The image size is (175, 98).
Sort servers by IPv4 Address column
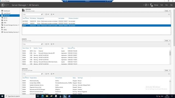(x=33, y=18)
